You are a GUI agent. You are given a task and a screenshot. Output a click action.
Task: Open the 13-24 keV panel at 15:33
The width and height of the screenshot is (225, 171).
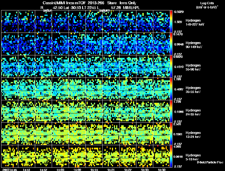click(x=145, y=134)
